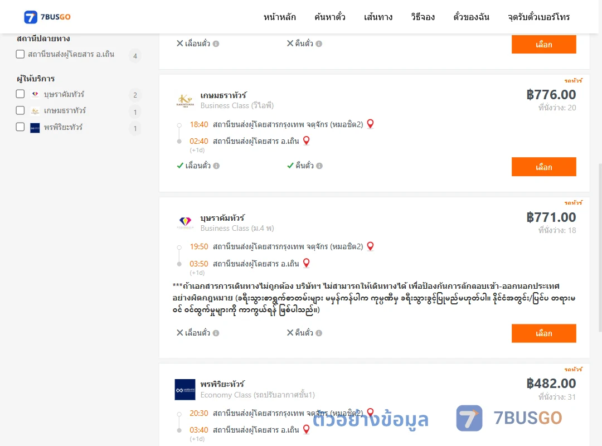Click the เลื่อนตั๋ว info icon in the top card

tap(216, 44)
